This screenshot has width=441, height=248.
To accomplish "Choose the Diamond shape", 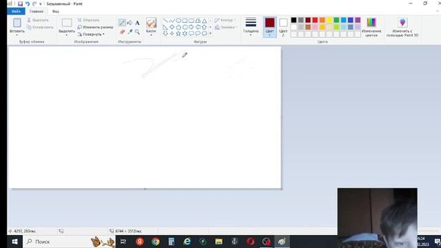I will 172,27.
